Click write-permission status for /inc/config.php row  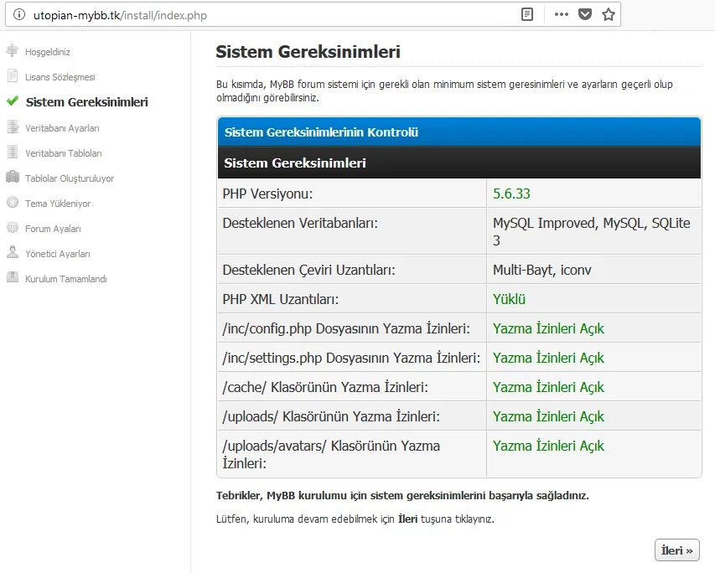click(x=548, y=328)
